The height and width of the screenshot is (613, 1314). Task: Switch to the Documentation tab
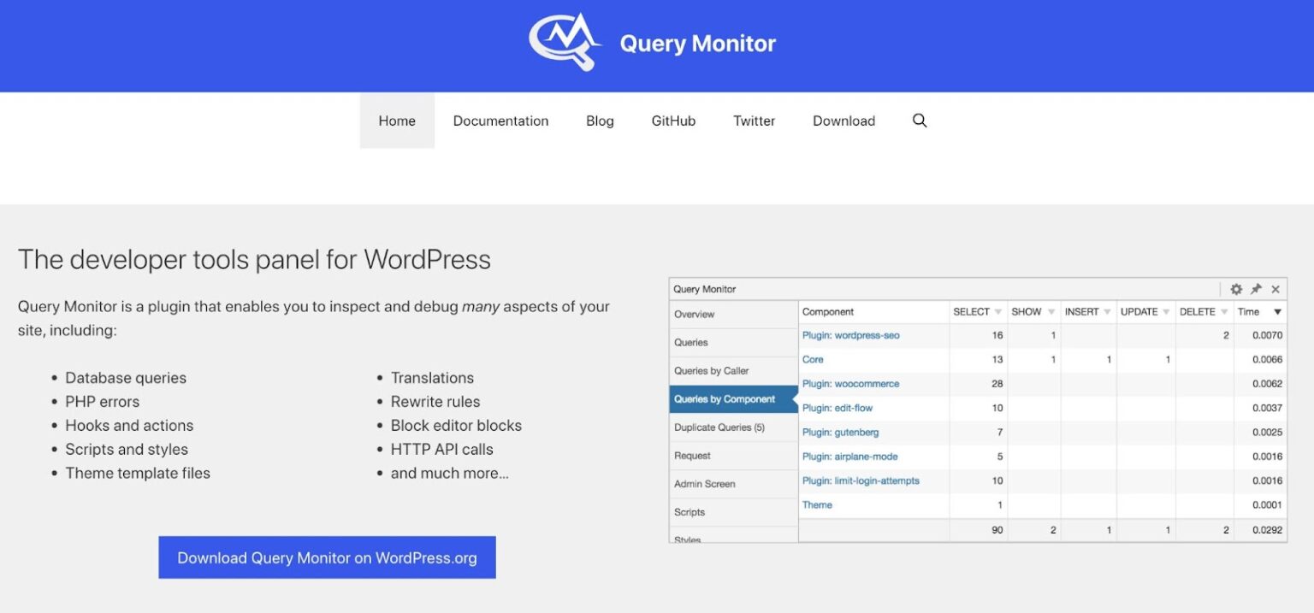(500, 121)
